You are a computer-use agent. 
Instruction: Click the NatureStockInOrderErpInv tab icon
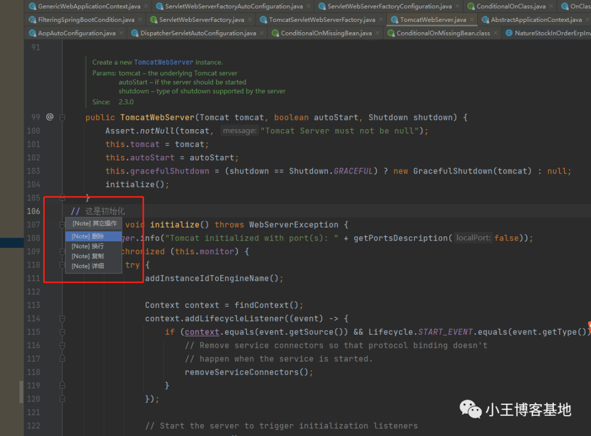tap(509, 33)
